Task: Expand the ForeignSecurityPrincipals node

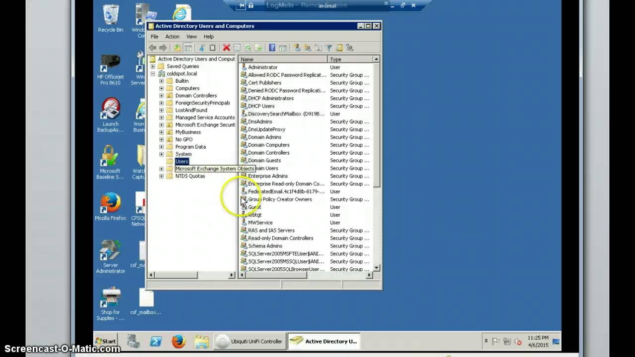Action: 161,103
